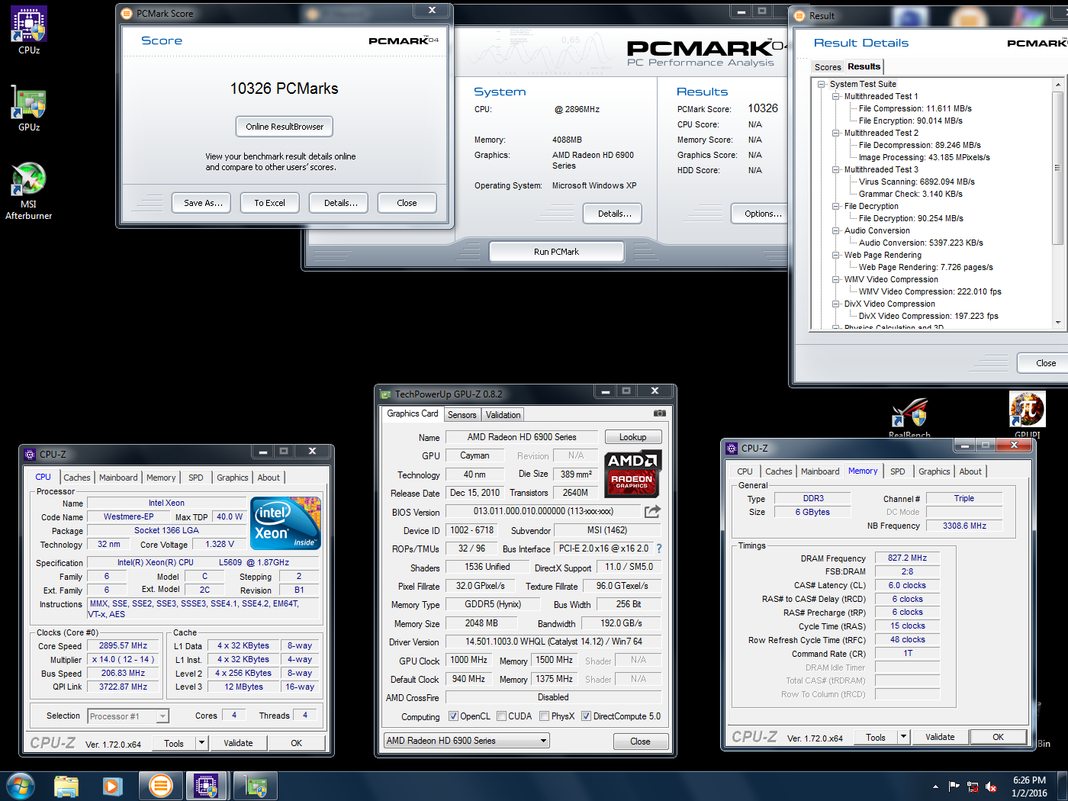Open the GPUz desktop shortcut
Image resolution: width=1068 pixels, height=801 pixels.
coord(29,108)
